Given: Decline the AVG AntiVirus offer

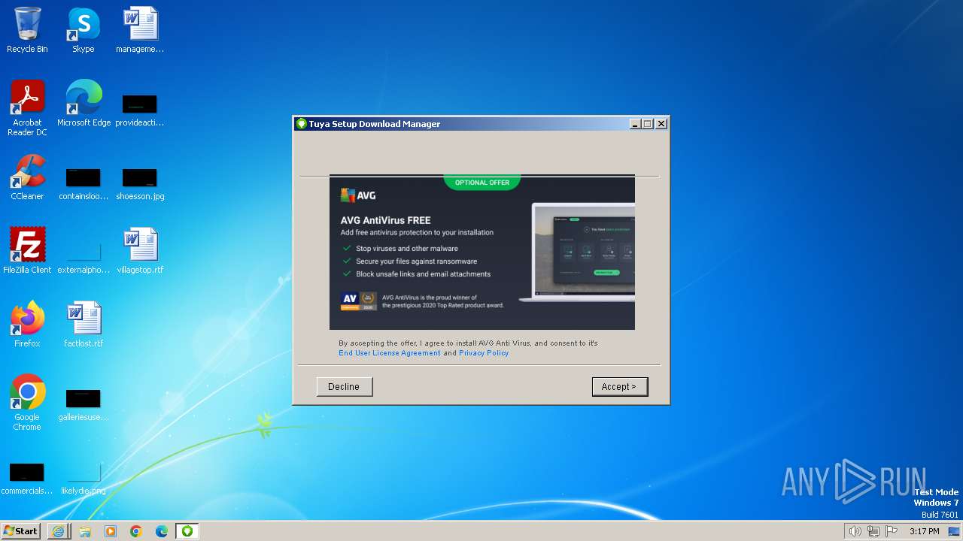Looking at the screenshot, I should (x=344, y=386).
